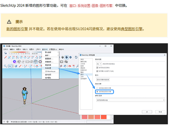This screenshot has width=173, height=127.
Task: Expand 默认面板 submenu arrow
Action: tap(58, 52)
